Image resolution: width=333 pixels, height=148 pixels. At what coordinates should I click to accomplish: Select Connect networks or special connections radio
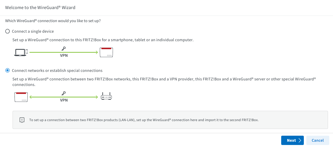[x=8, y=71]
